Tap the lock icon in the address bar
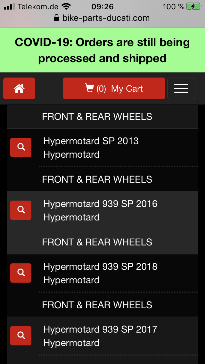205x364 pixels. 56,18
